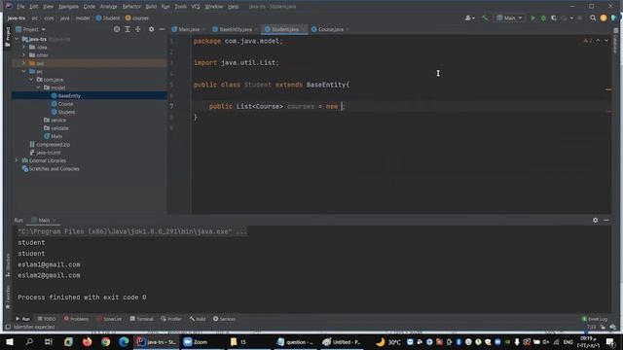Open the Profiler tool window button
The height and width of the screenshot is (350, 623).
(171, 319)
